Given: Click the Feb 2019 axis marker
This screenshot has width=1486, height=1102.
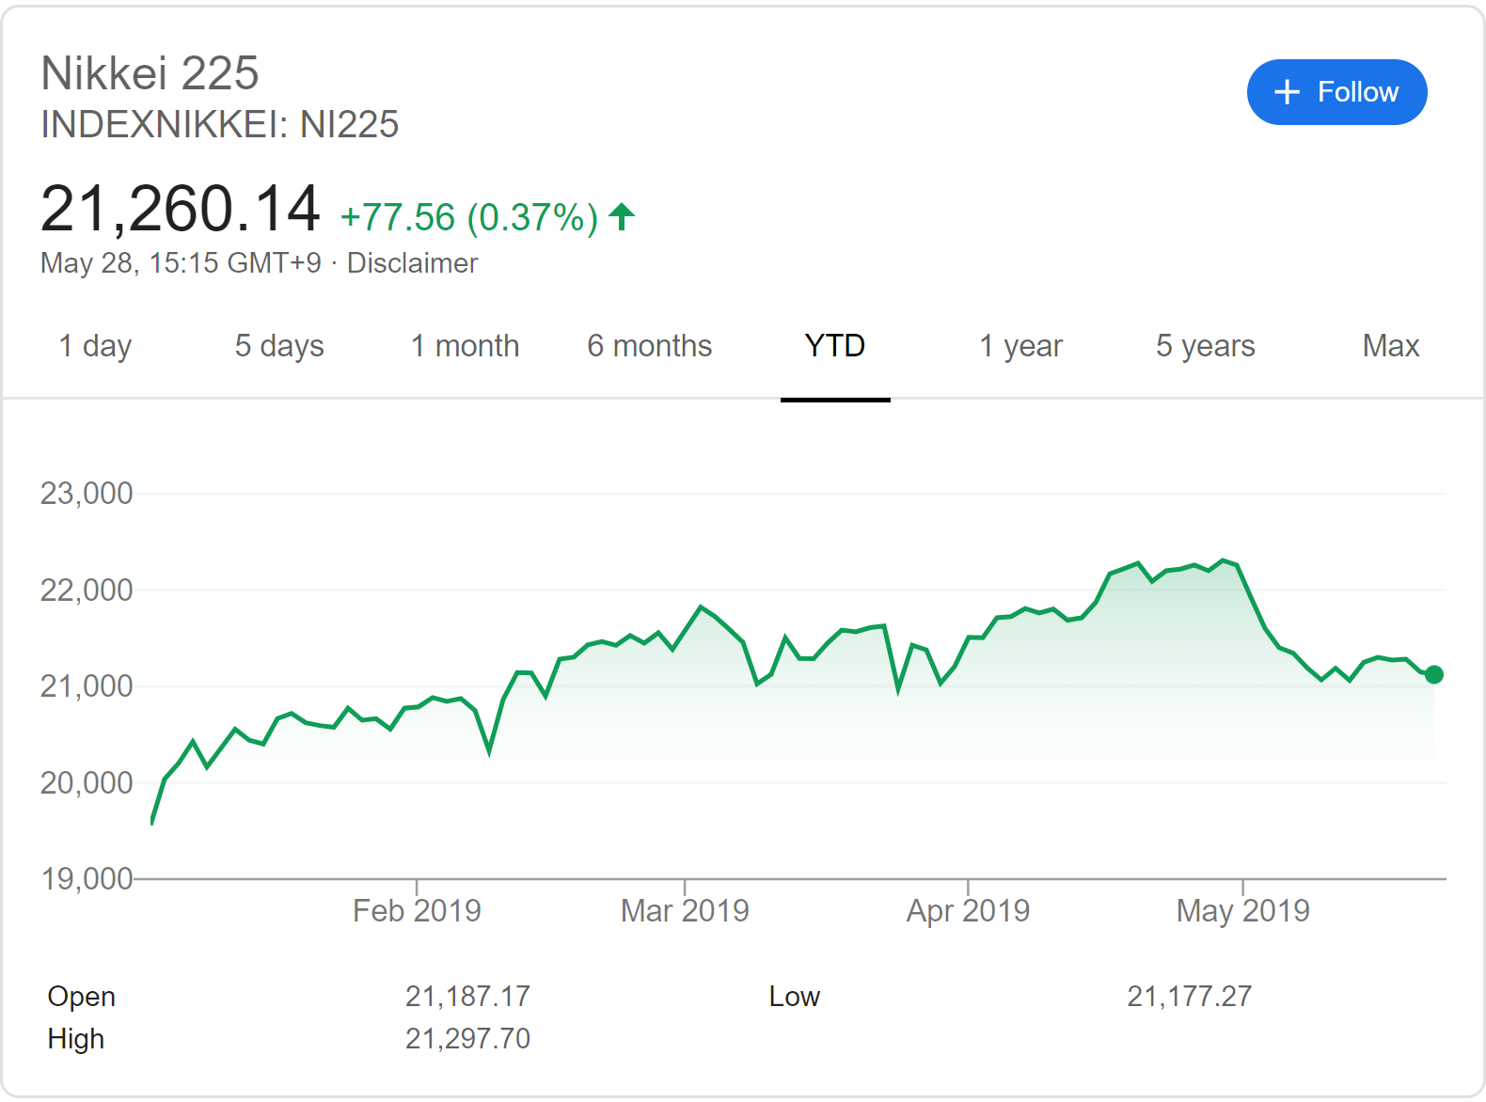Looking at the screenshot, I should point(417,910).
